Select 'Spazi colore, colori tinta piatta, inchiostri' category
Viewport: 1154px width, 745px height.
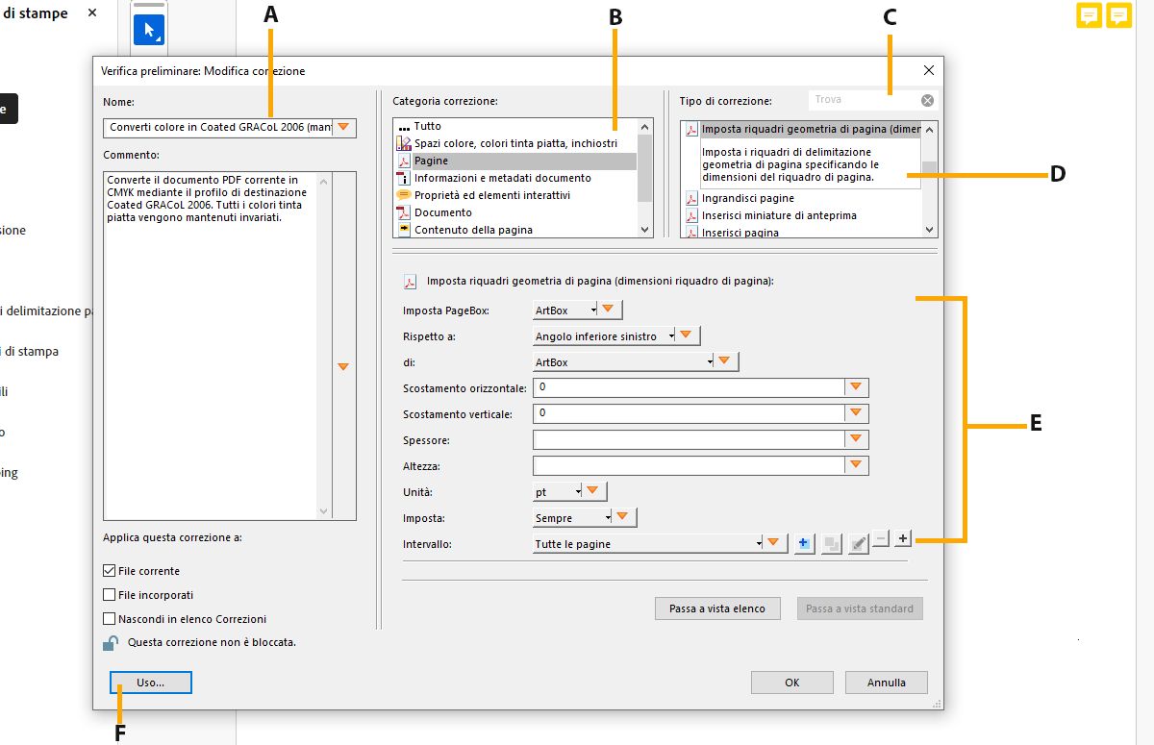pos(516,143)
